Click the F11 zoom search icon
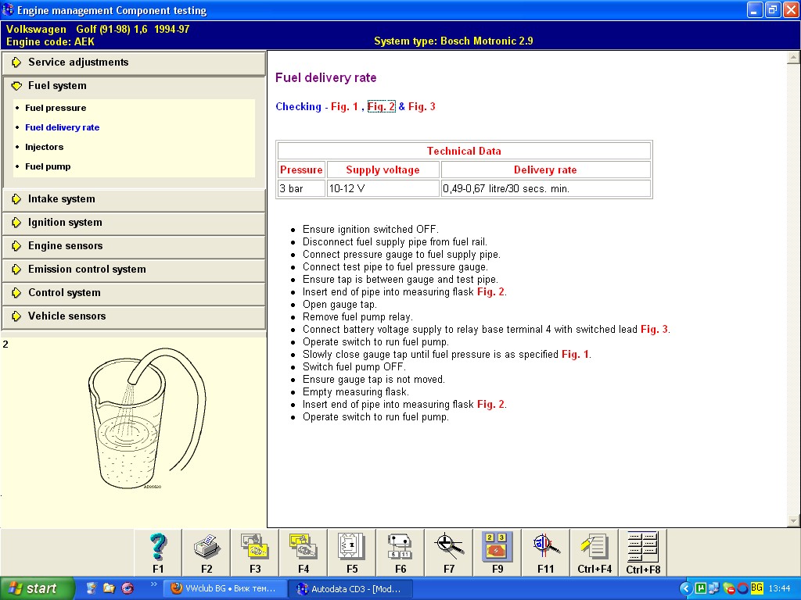This screenshot has height=600, width=801. point(546,546)
